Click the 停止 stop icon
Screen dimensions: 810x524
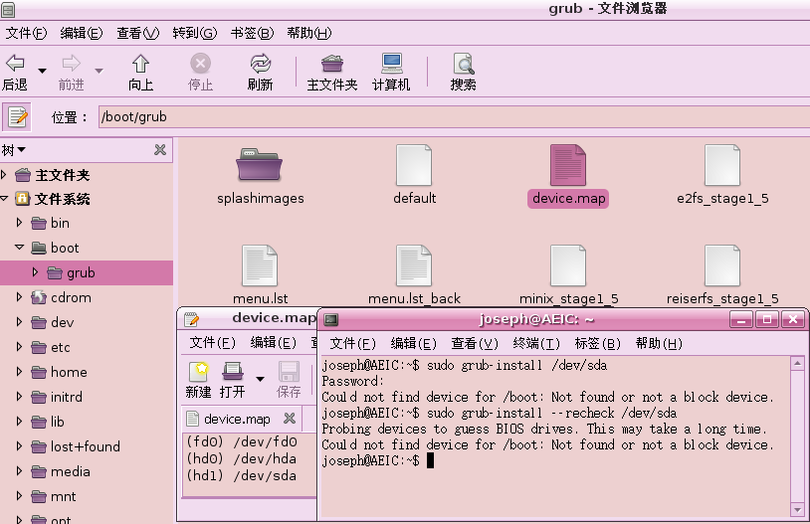coord(200,64)
